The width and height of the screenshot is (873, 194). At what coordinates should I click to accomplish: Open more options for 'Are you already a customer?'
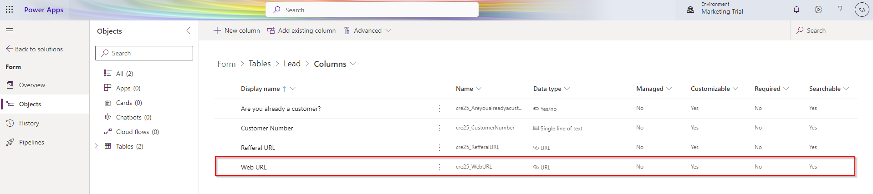pyautogui.click(x=439, y=109)
